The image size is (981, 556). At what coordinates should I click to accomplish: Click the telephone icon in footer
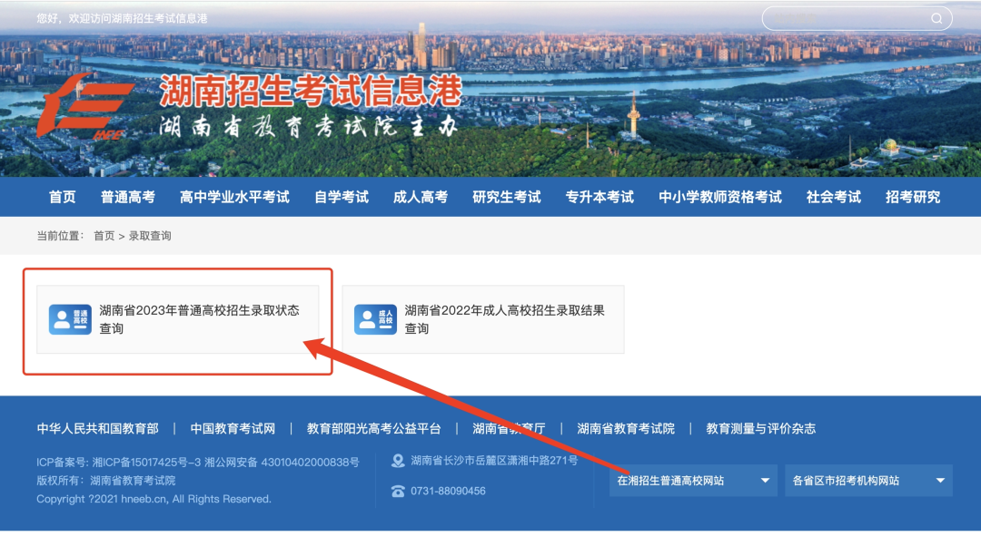(x=397, y=491)
